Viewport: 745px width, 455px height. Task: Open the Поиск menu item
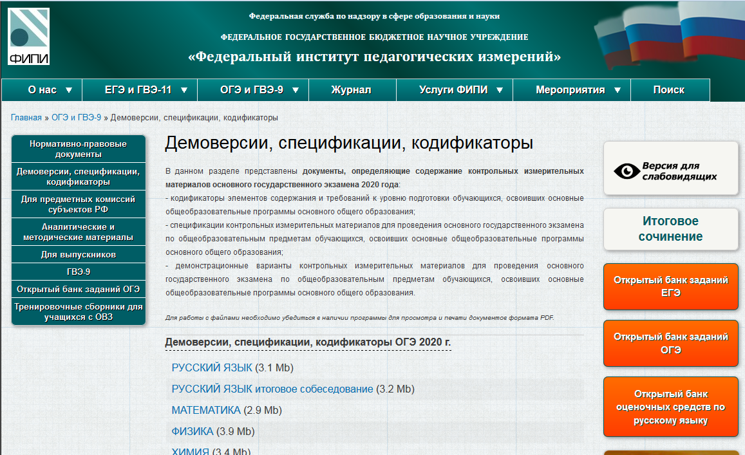[670, 89]
